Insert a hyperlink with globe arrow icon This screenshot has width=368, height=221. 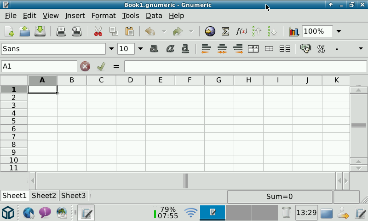coord(210,31)
